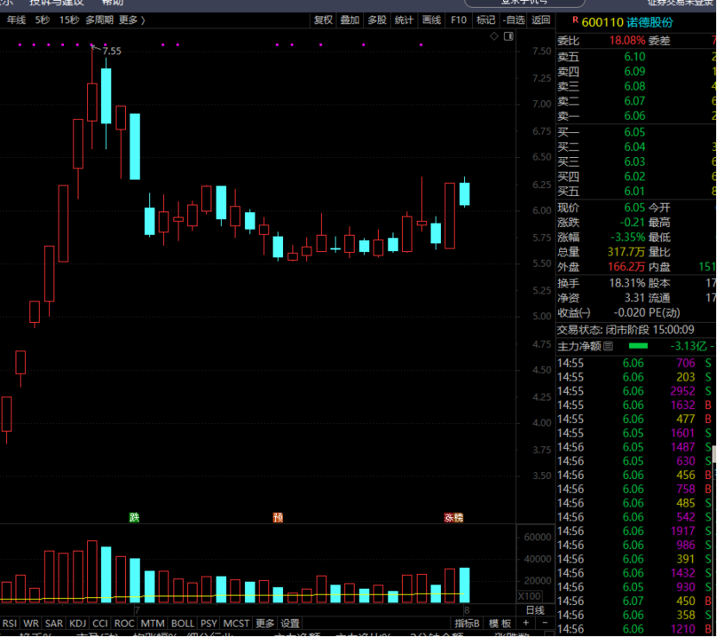Click the diamond marker icon above the chart

point(494,36)
